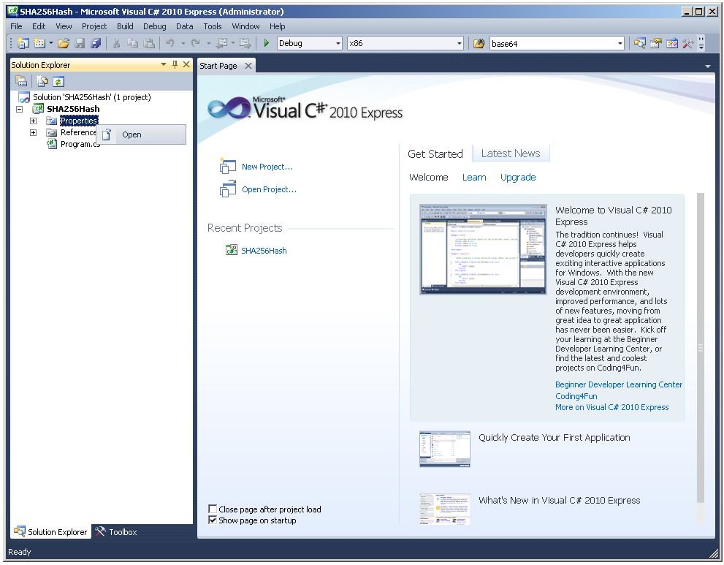Click the Properties Window toolbar icon
This screenshot has width=724, height=565.
655,43
